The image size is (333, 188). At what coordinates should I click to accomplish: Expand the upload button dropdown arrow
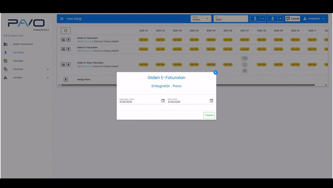280,19
